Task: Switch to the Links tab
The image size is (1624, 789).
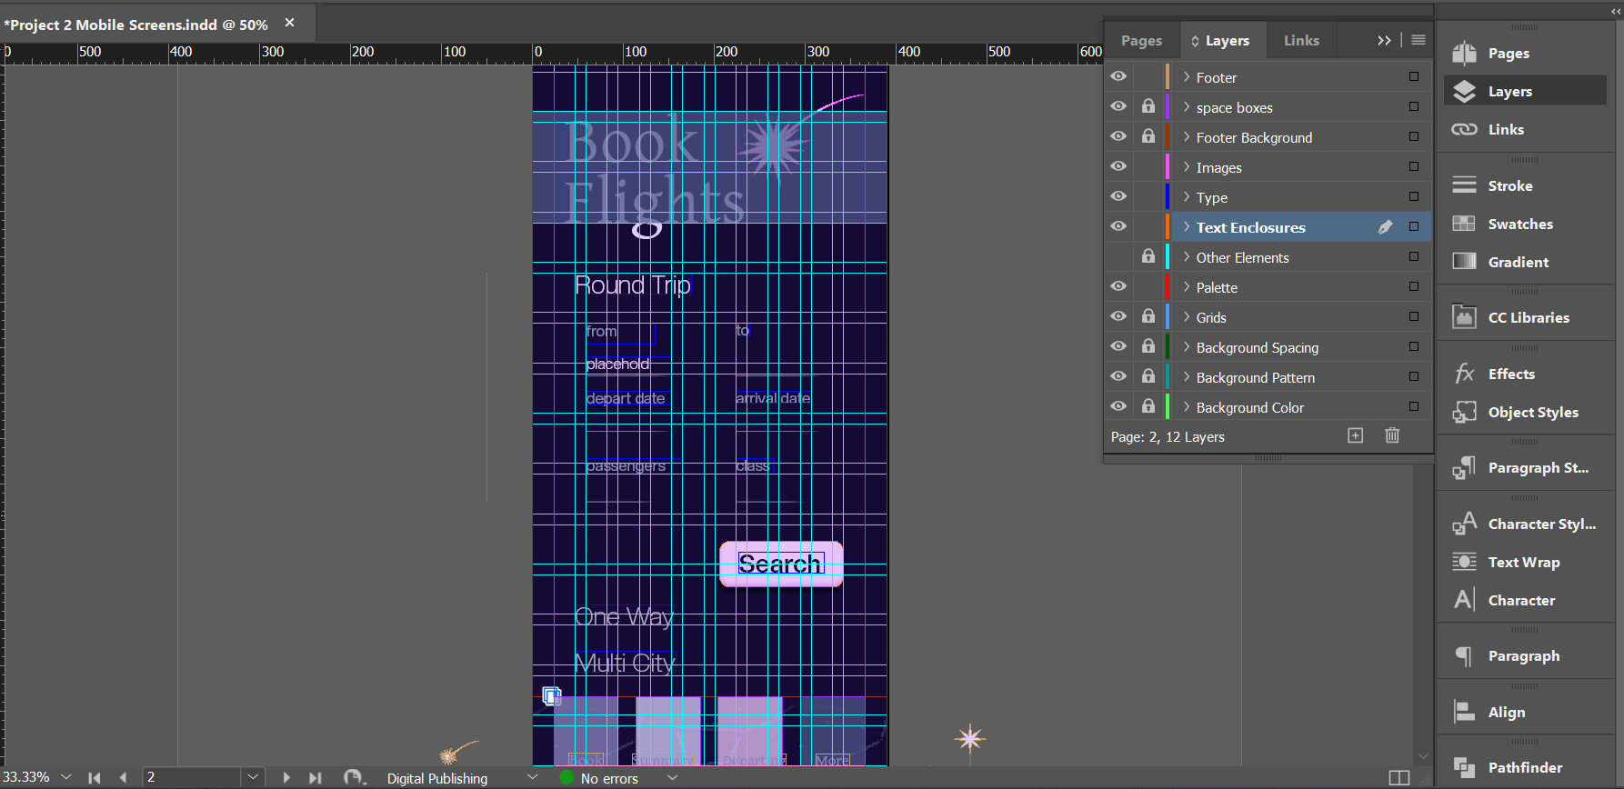Action: pos(1300,40)
